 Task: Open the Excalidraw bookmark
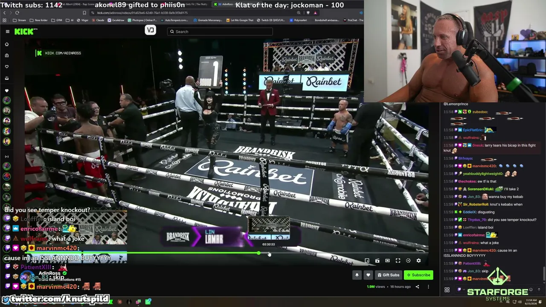116,20
